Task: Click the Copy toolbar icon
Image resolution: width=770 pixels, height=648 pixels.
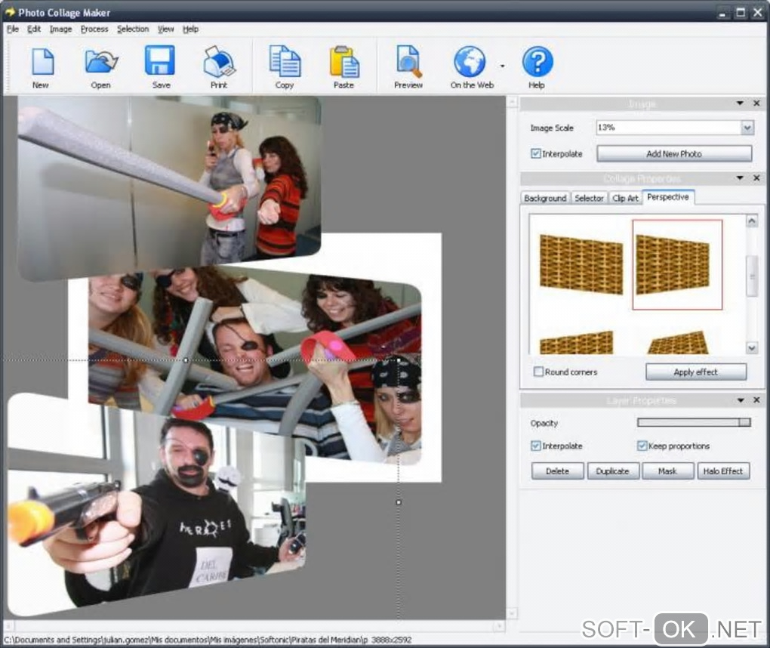Action: pyautogui.click(x=285, y=62)
